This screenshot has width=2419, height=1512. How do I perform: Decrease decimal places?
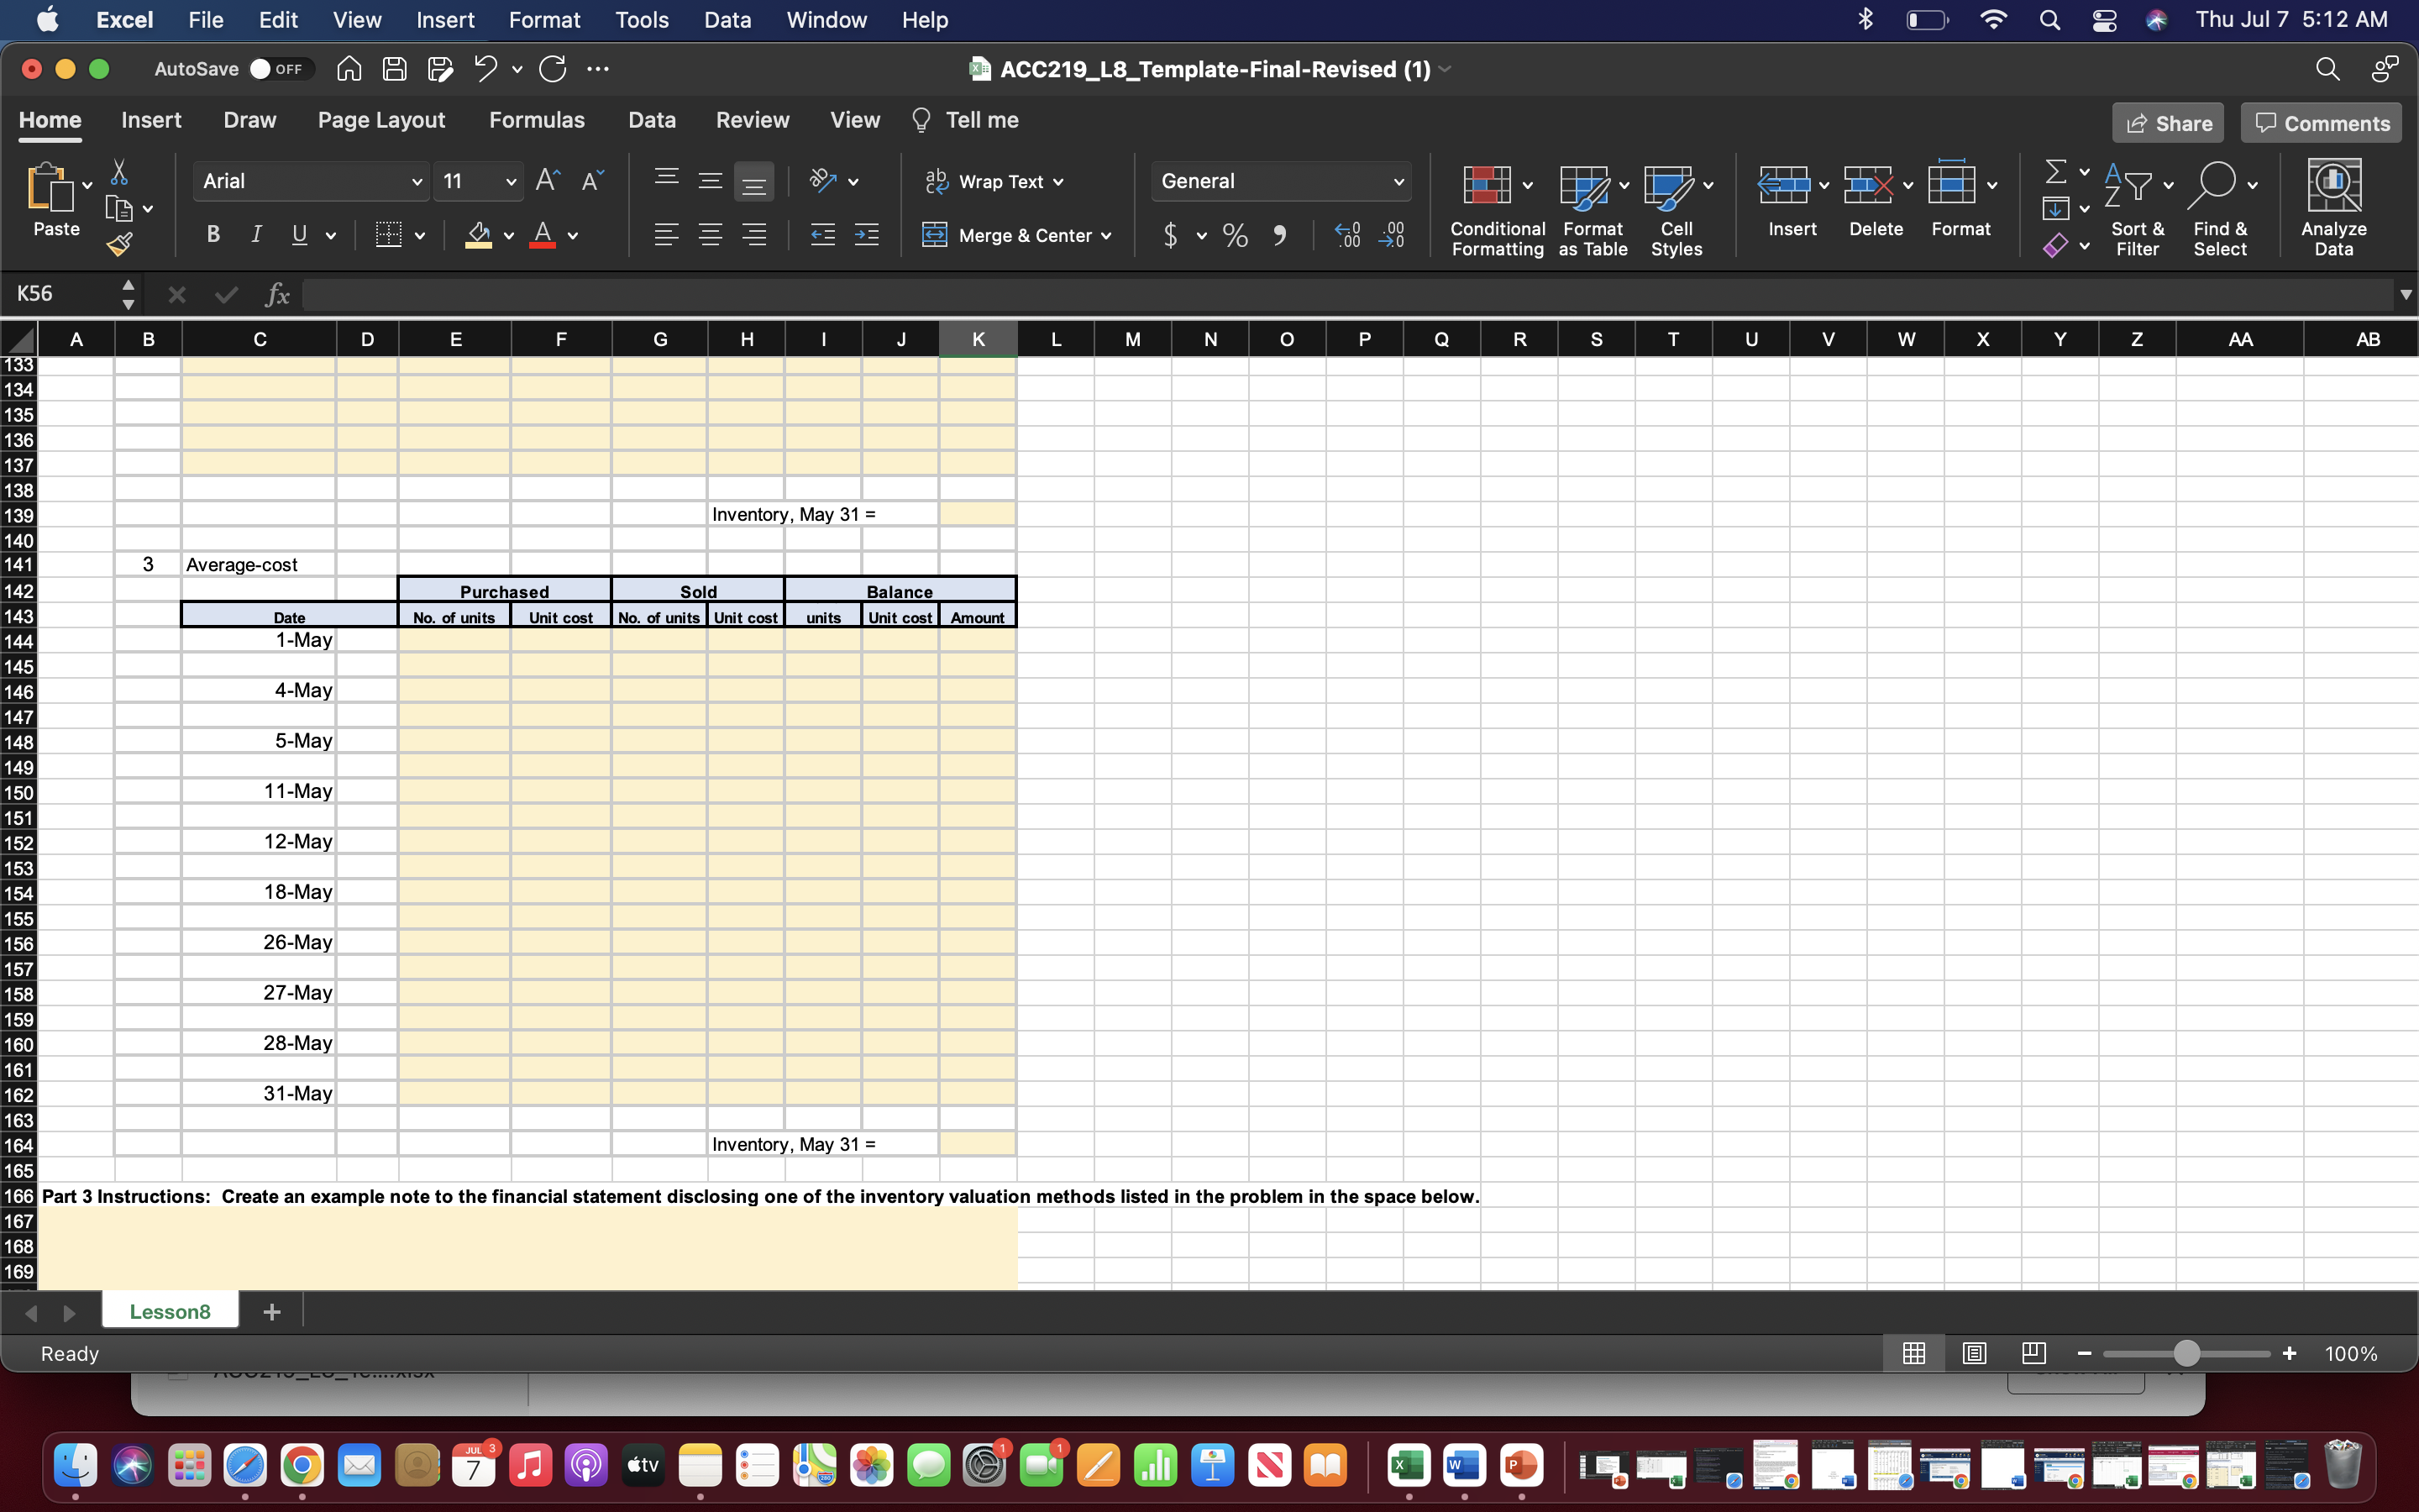pos(1393,235)
